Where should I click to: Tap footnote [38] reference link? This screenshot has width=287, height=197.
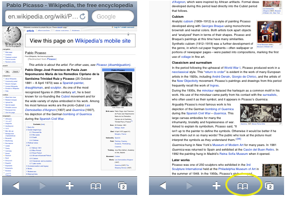tap(239, 139)
